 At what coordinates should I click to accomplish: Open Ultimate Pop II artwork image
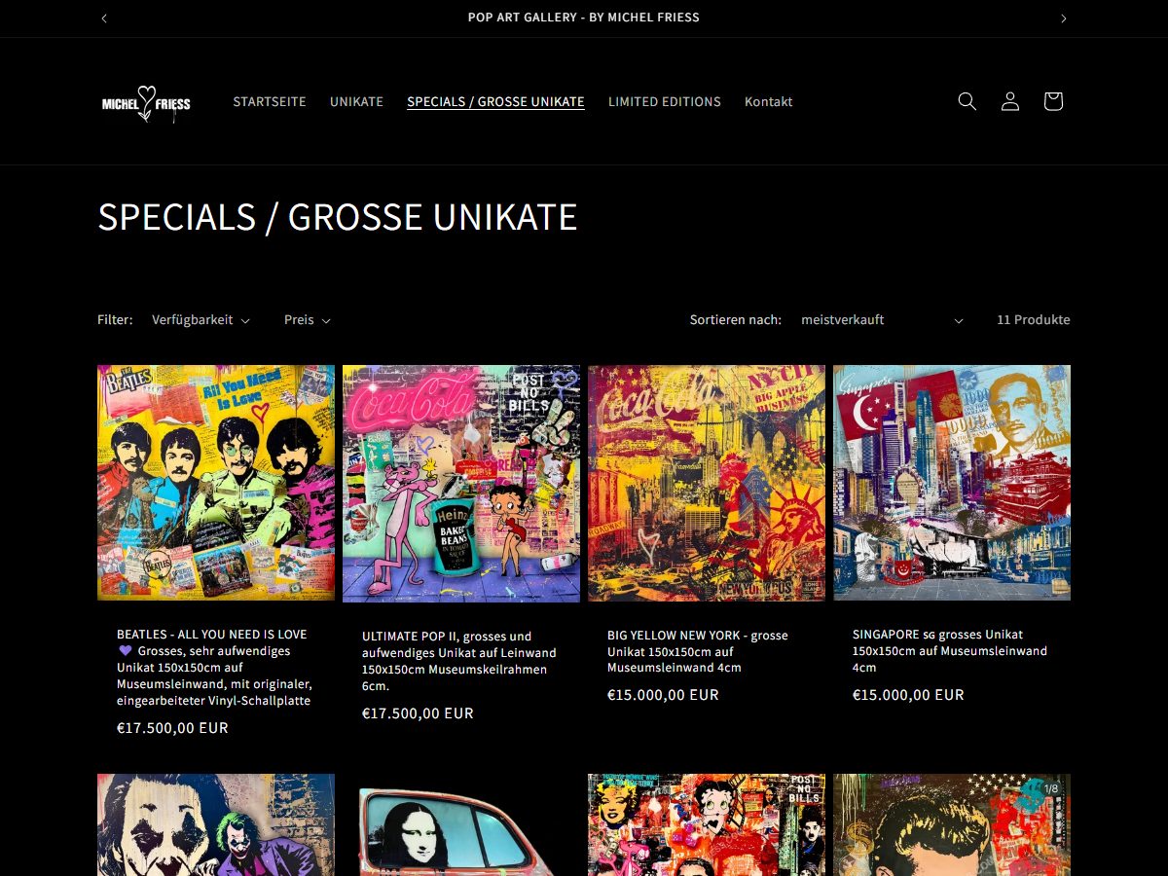(461, 484)
